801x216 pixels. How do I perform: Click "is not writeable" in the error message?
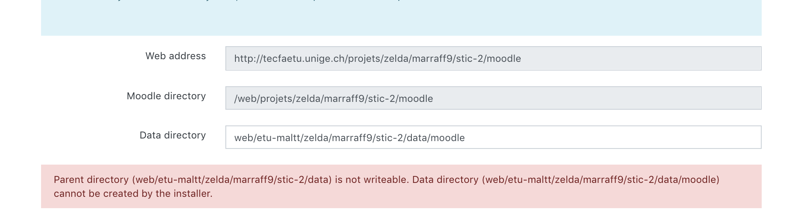tap(372, 179)
